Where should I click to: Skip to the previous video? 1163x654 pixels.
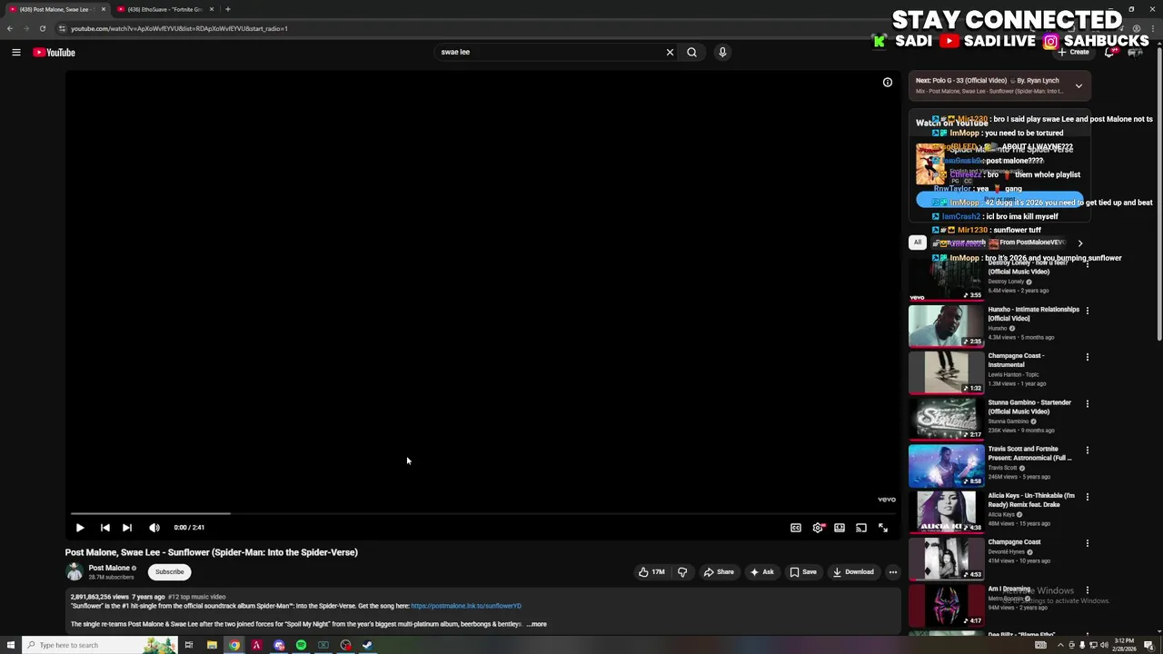click(104, 528)
